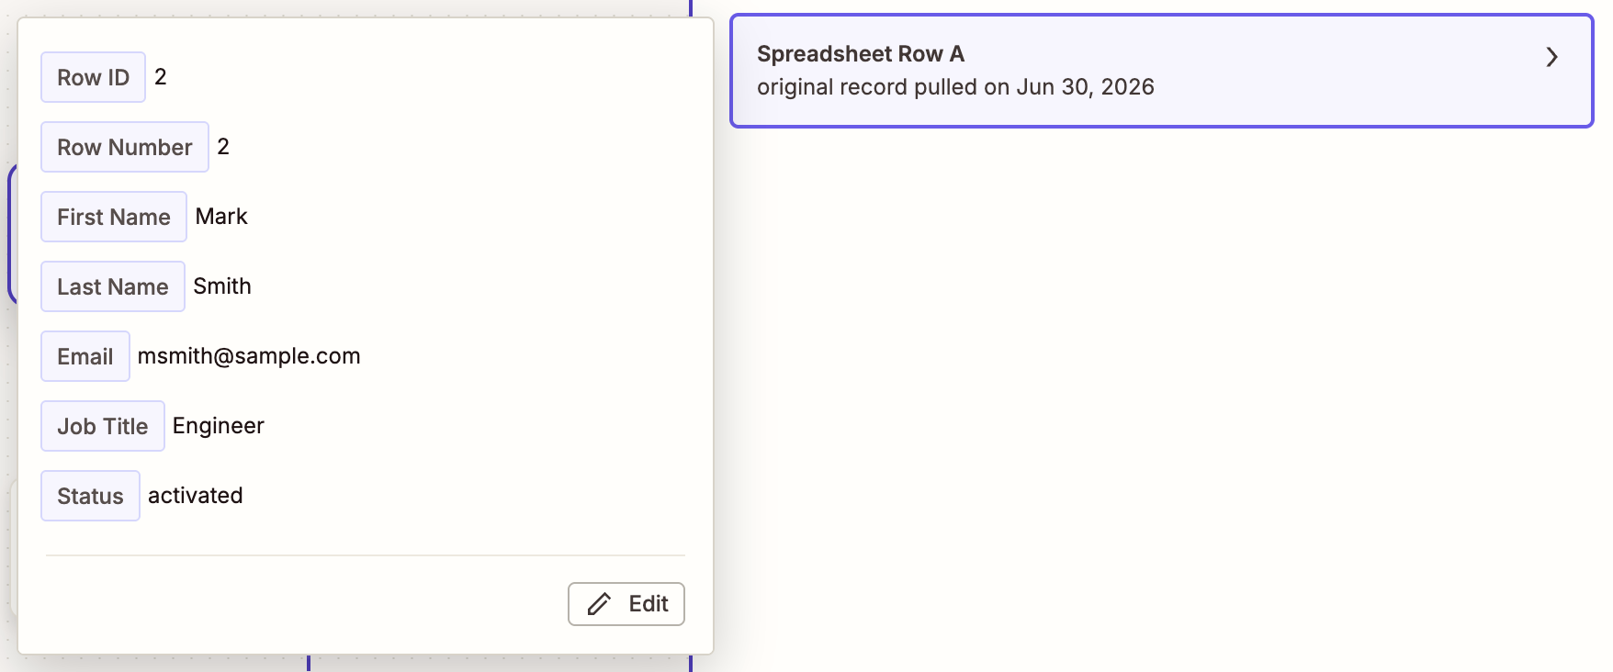Click the original record pulled date text
Screen dimensions: 1613x672
click(955, 87)
